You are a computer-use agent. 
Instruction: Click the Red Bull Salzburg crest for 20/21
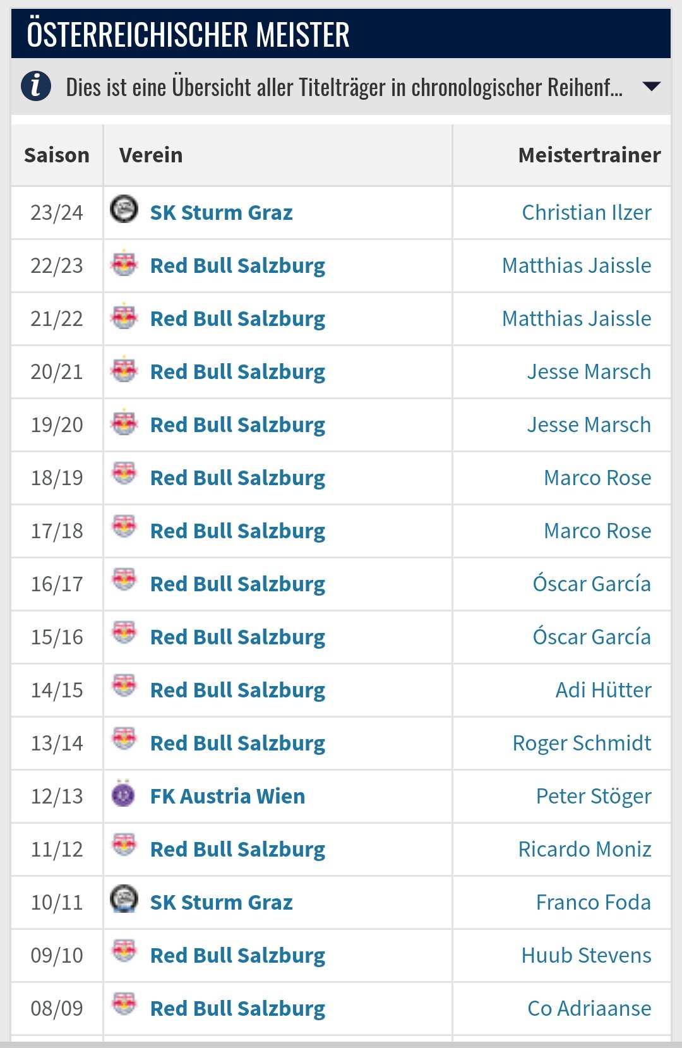coord(124,370)
